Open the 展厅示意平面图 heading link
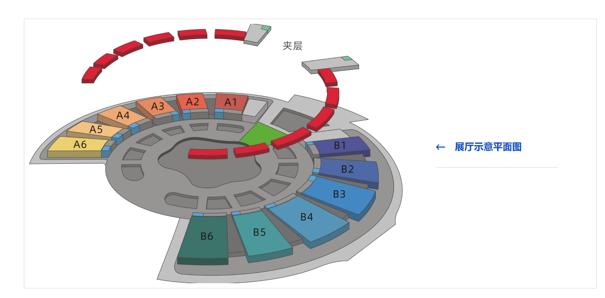 click(488, 147)
